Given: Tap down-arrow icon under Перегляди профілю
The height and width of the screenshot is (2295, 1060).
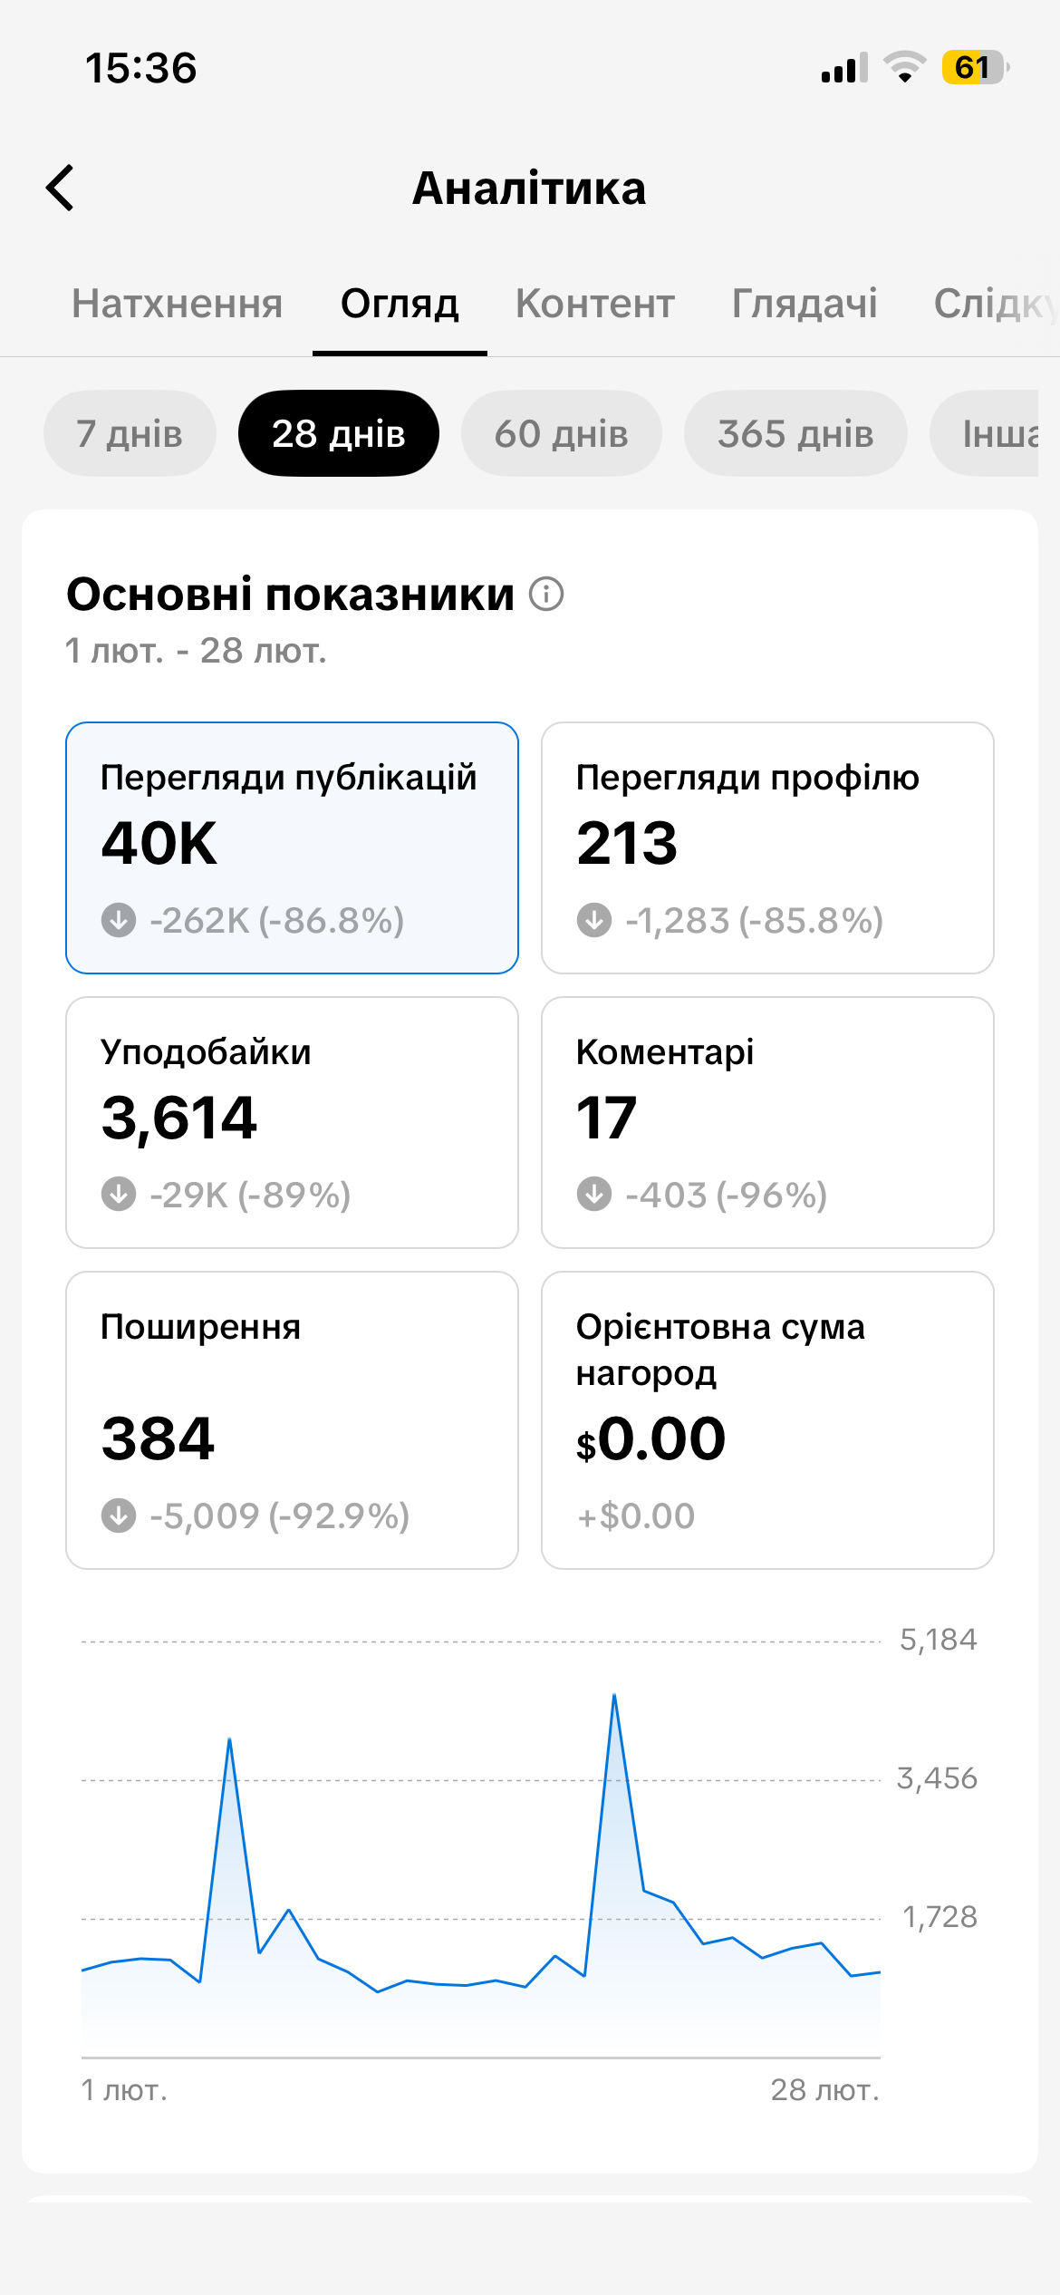Looking at the screenshot, I should click(594, 920).
